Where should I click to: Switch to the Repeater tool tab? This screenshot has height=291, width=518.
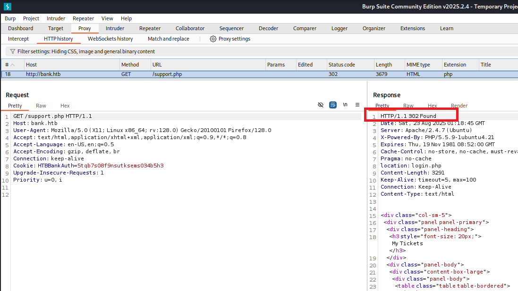pos(150,28)
